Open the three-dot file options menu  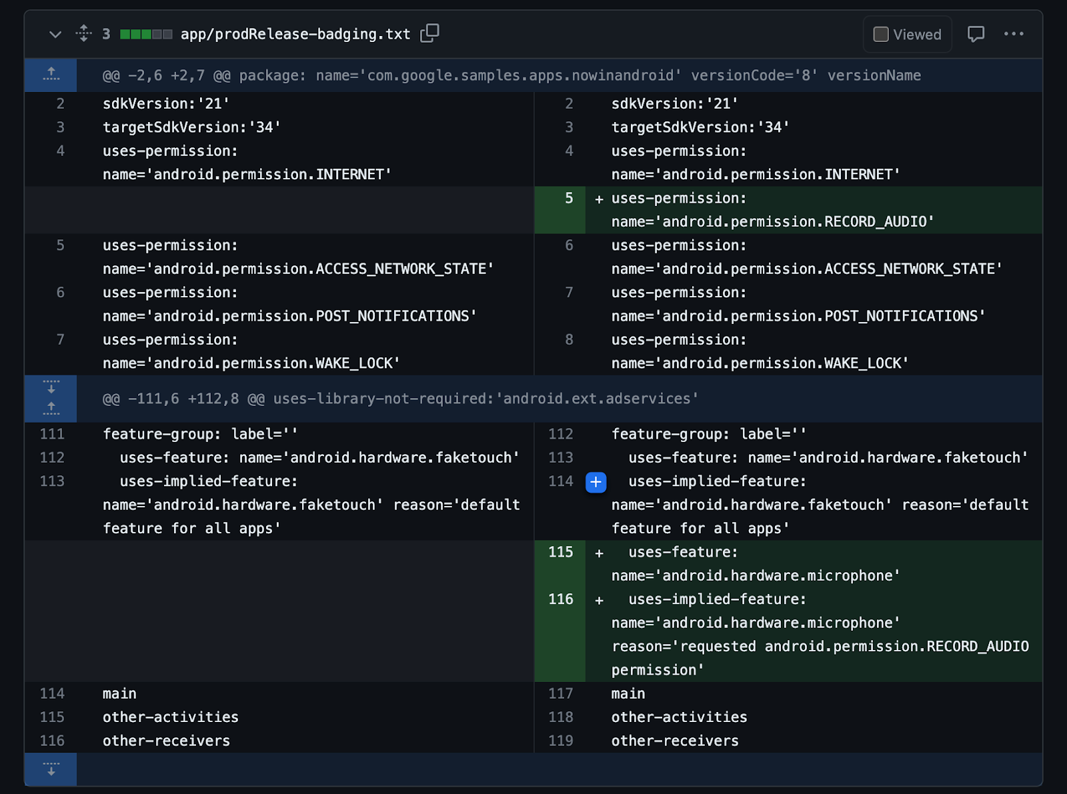click(1014, 34)
